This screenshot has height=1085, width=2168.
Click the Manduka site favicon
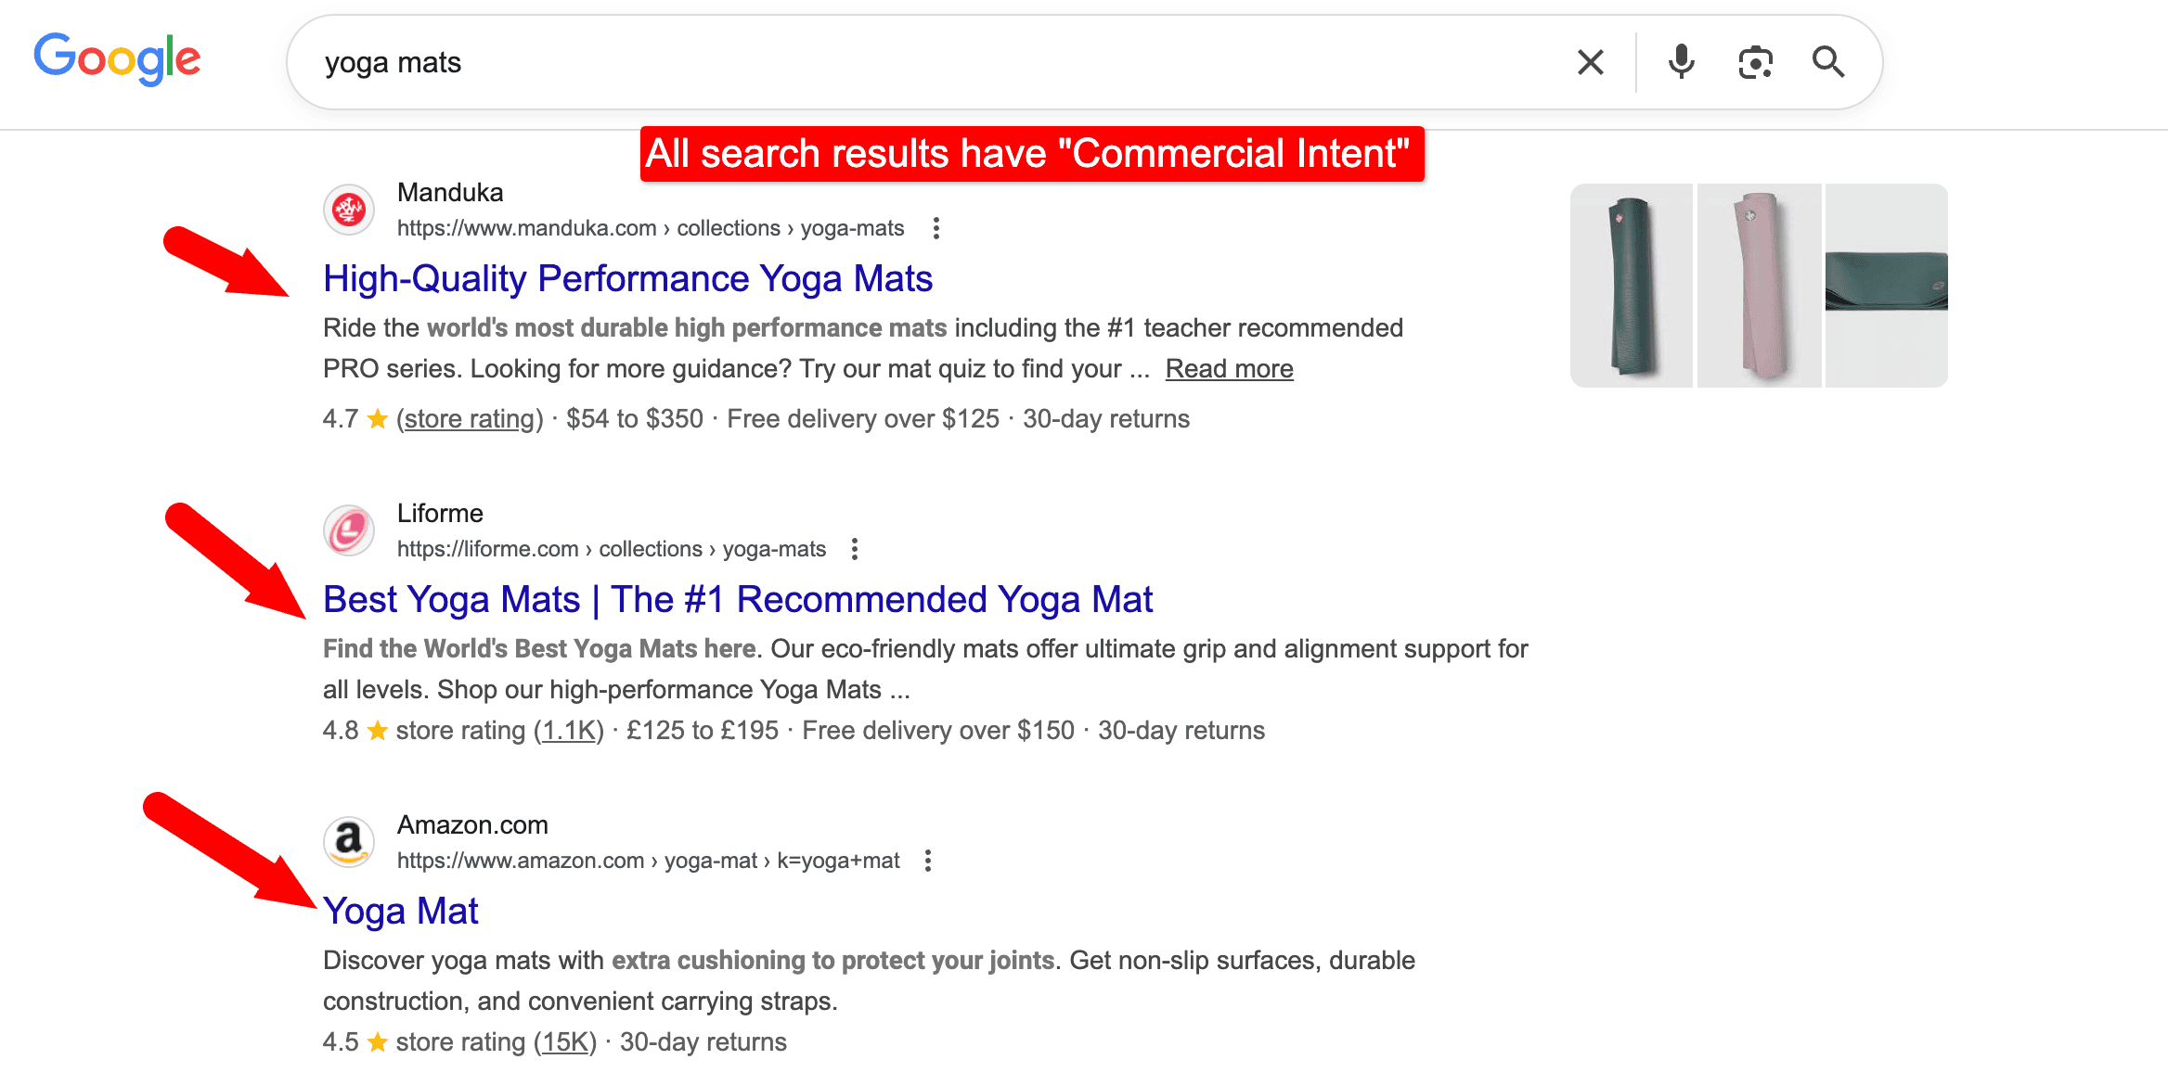(x=347, y=210)
